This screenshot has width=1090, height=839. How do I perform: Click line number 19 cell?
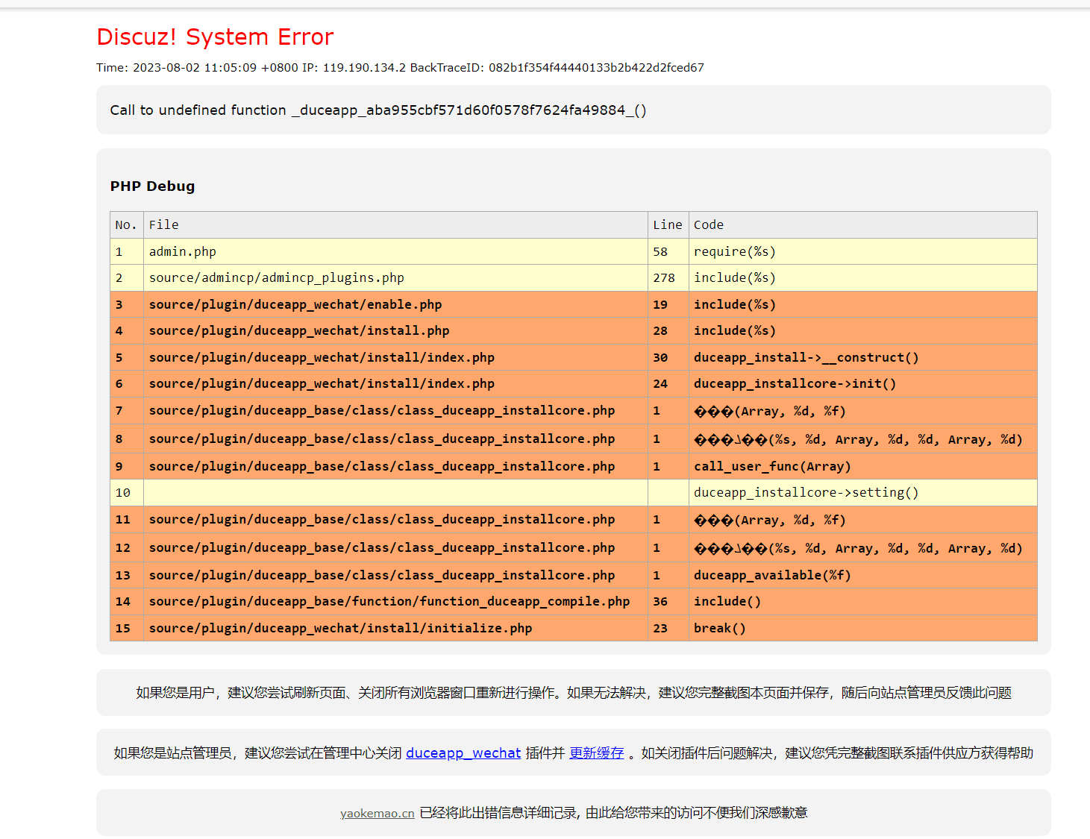668,304
